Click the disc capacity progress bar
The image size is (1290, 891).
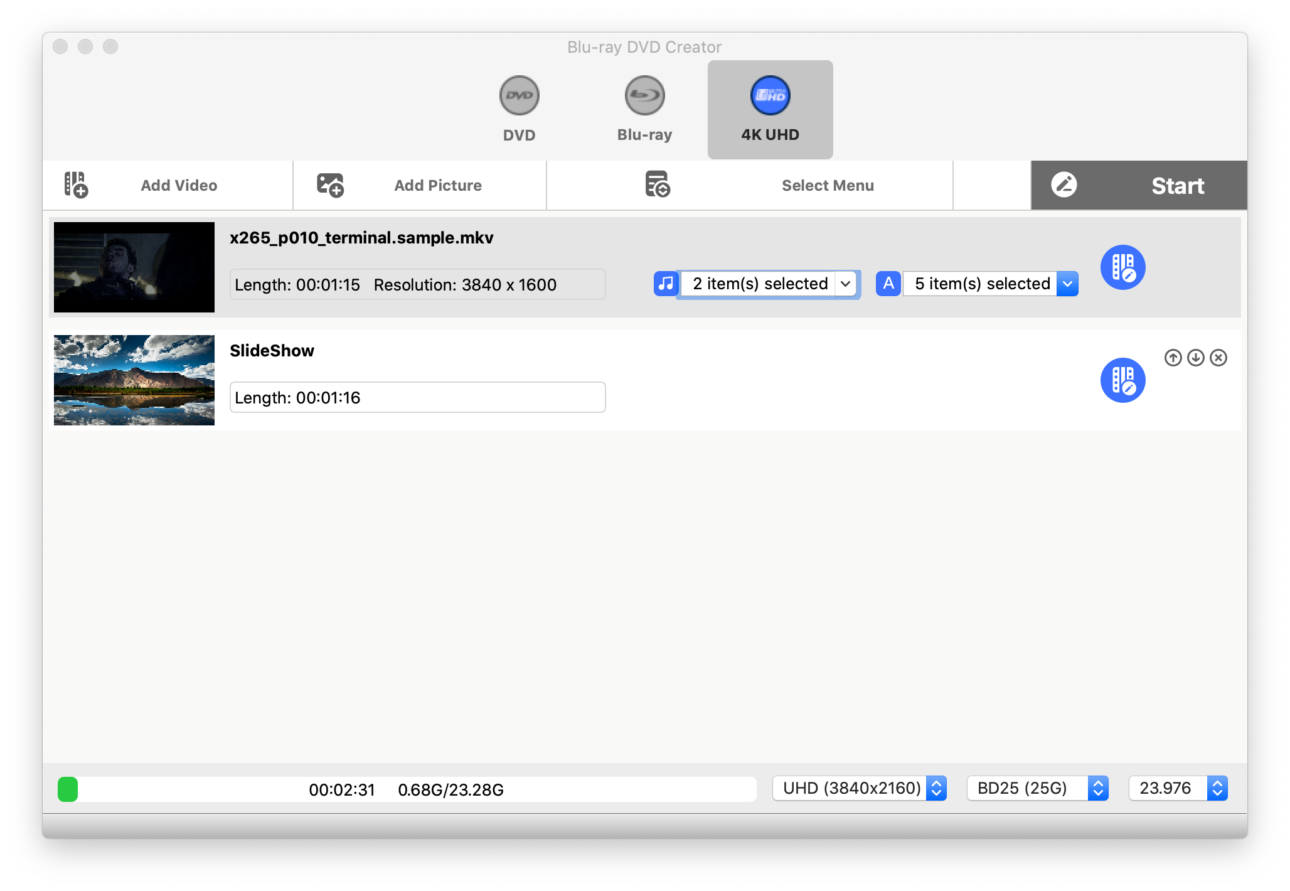point(407,789)
